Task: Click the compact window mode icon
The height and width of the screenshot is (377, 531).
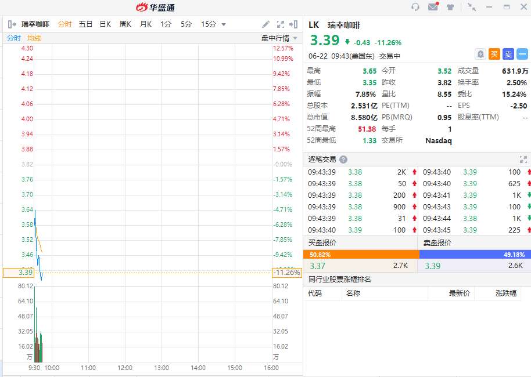Action: coord(472,7)
